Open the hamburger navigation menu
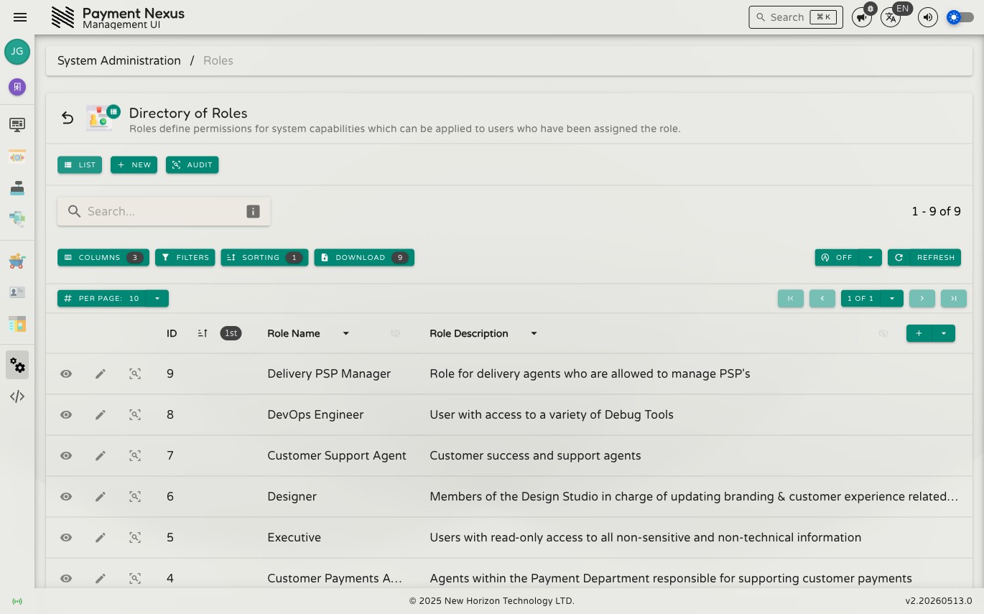The height and width of the screenshot is (614, 984). pyautogui.click(x=20, y=17)
